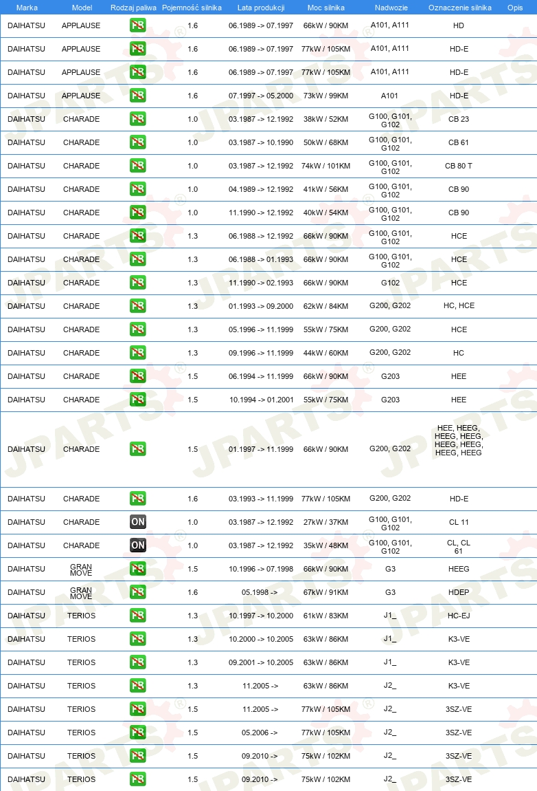537x791 pixels.
Task: Select the date cell 01.1993 -> 09.2000
Action: click(261, 305)
